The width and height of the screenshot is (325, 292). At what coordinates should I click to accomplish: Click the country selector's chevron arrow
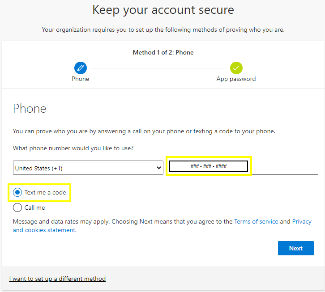tap(158, 168)
